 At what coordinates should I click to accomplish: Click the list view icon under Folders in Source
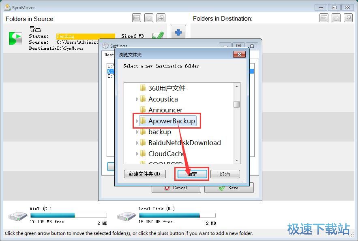coord(137,18)
